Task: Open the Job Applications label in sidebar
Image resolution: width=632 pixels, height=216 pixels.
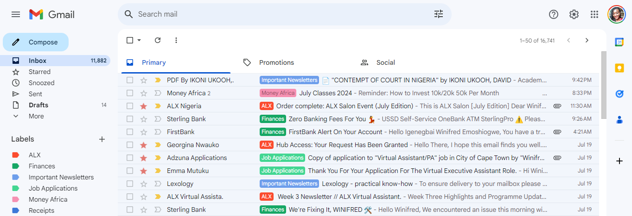Action: (x=53, y=188)
